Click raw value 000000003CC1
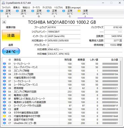The height and width of the screenshot is (128, 124). [x=110, y=88]
